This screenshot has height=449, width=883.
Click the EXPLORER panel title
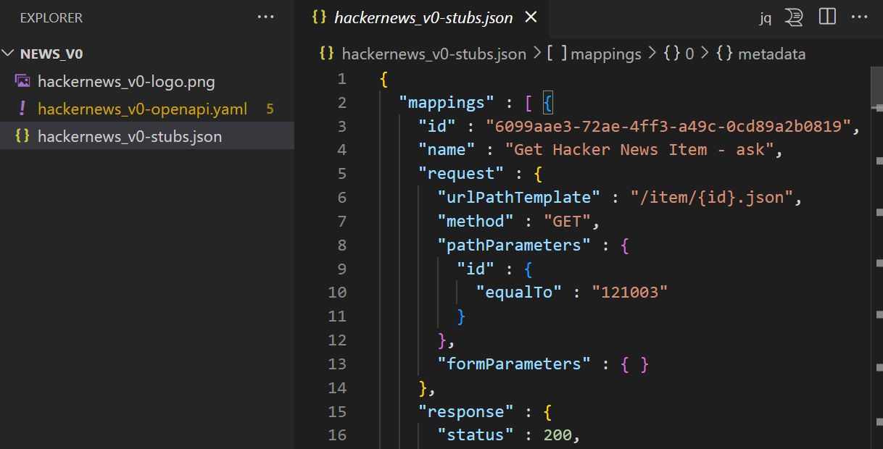[x=51, y=17]
